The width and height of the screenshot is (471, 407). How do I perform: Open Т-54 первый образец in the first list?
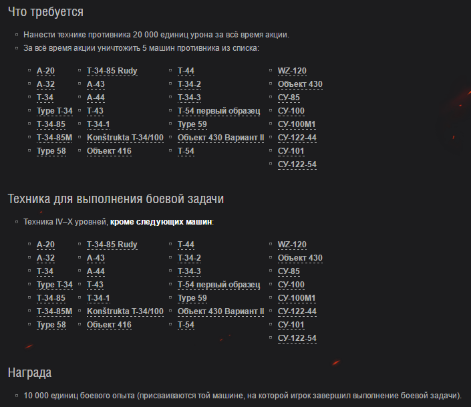[219, 111]
